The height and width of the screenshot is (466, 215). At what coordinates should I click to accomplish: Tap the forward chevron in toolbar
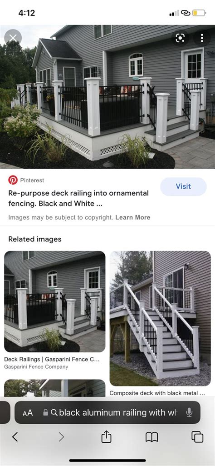click(61, 436)
